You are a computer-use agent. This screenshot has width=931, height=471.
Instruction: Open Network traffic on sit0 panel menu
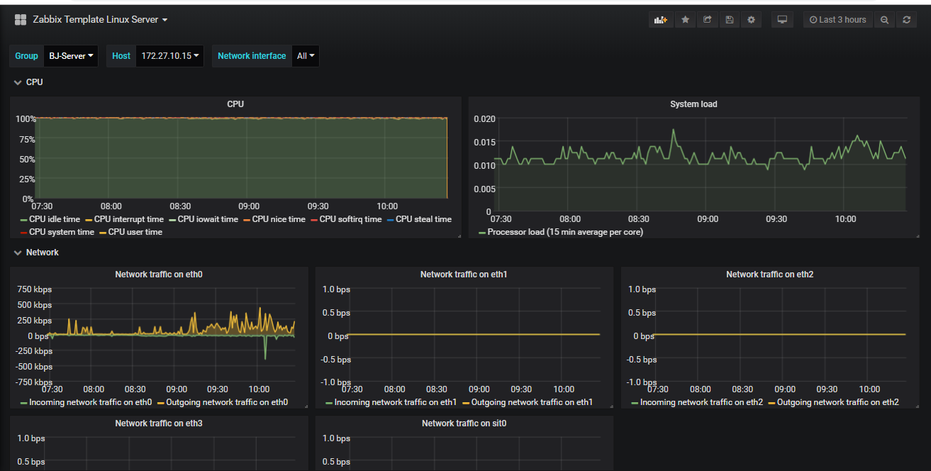point(464,423)
